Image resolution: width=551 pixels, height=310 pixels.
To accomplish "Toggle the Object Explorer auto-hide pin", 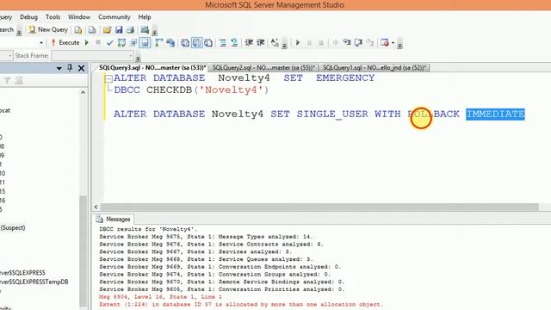I will tap(70, 68).
